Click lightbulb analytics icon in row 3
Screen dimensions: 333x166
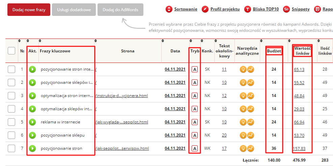pyautogui.click(x=243, y=96)
